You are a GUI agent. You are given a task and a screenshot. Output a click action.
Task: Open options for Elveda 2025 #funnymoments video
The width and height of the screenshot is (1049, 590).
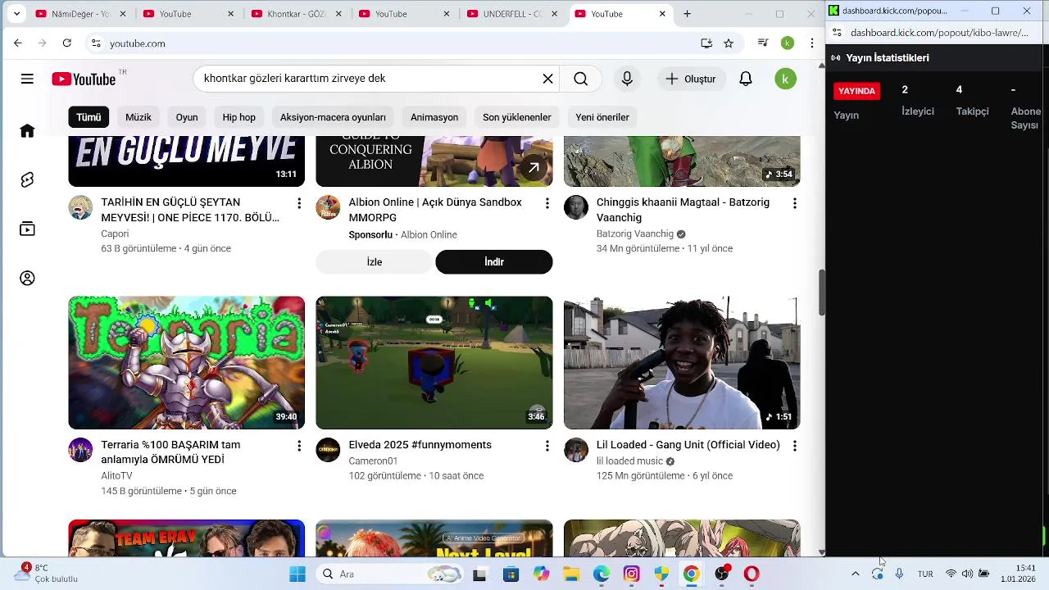547,446
